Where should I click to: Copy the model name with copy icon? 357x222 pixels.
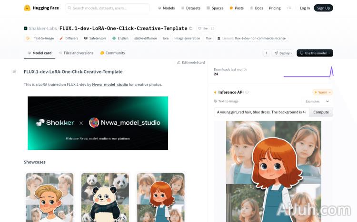(x=191, y=28)
